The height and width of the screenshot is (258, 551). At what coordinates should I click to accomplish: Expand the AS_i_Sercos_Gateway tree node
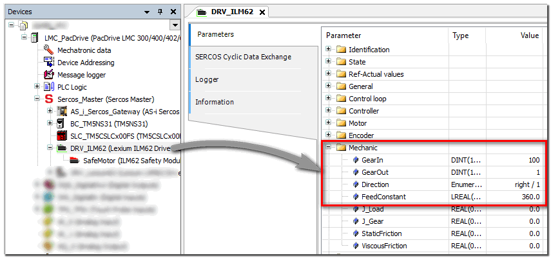(x=50, y=112)
